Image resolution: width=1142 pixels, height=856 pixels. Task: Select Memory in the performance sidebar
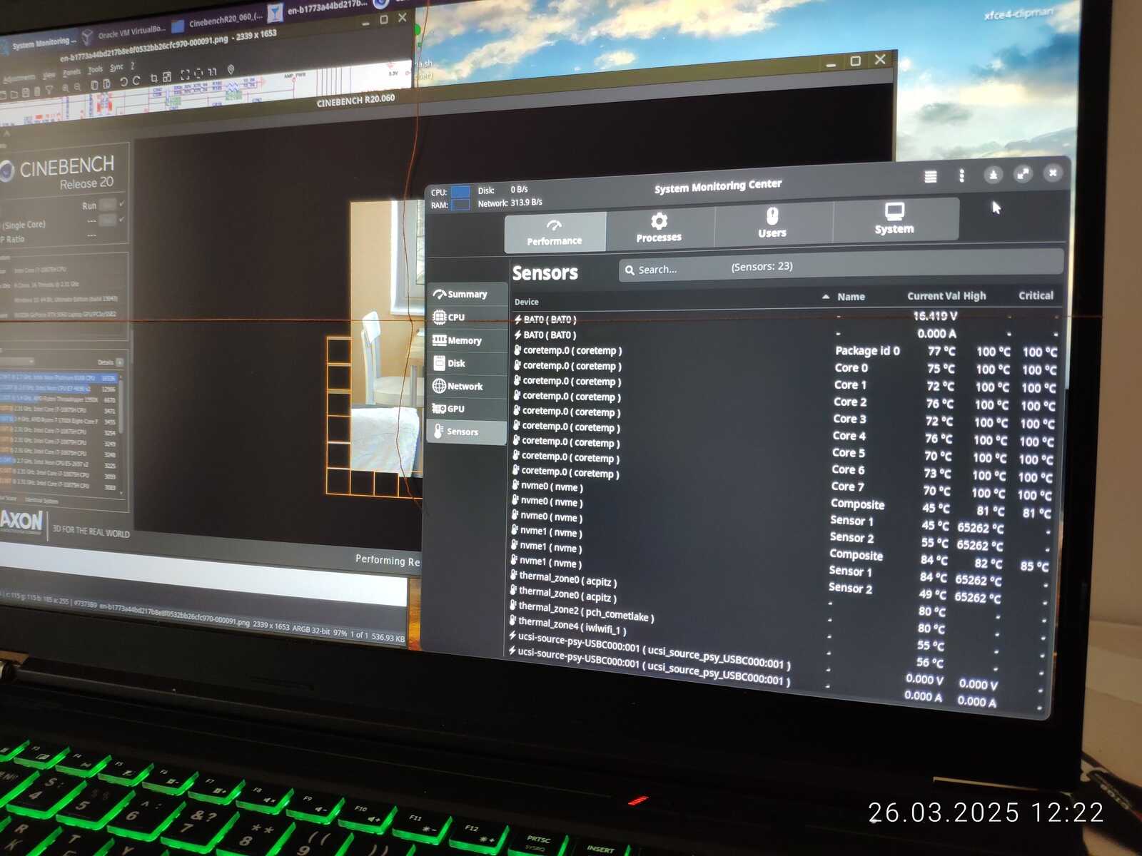(x=467, y=340)
